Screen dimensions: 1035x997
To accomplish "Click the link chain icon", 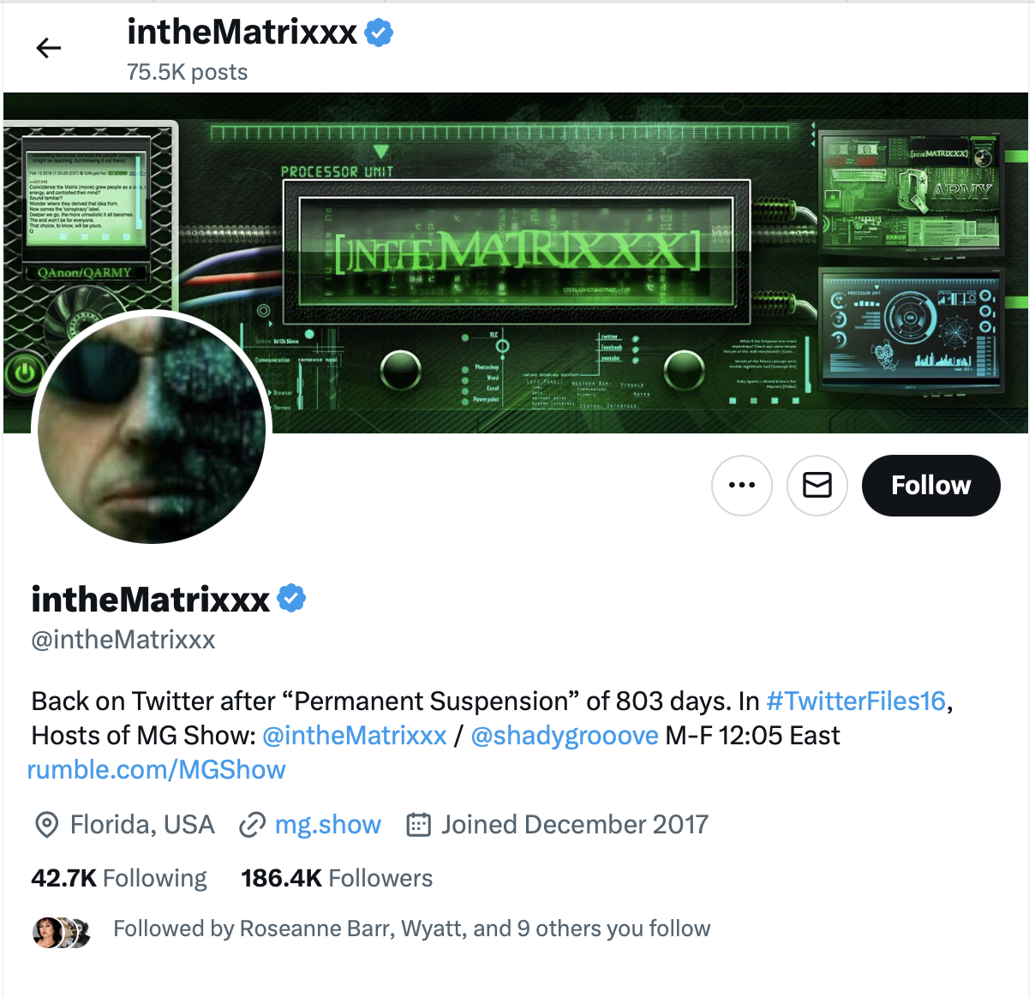I will point(253,825).
